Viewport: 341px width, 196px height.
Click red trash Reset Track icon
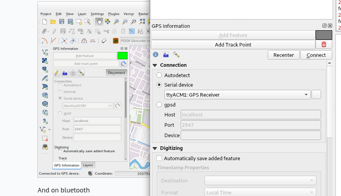coord(324,45)
